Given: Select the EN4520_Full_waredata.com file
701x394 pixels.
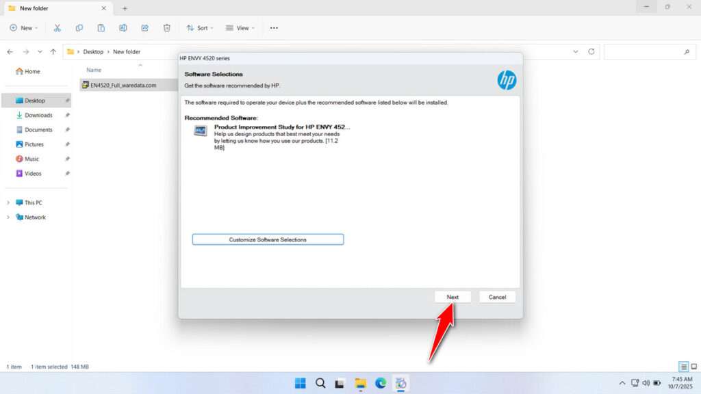Looking at the screenshot, I should coord(123,85).
